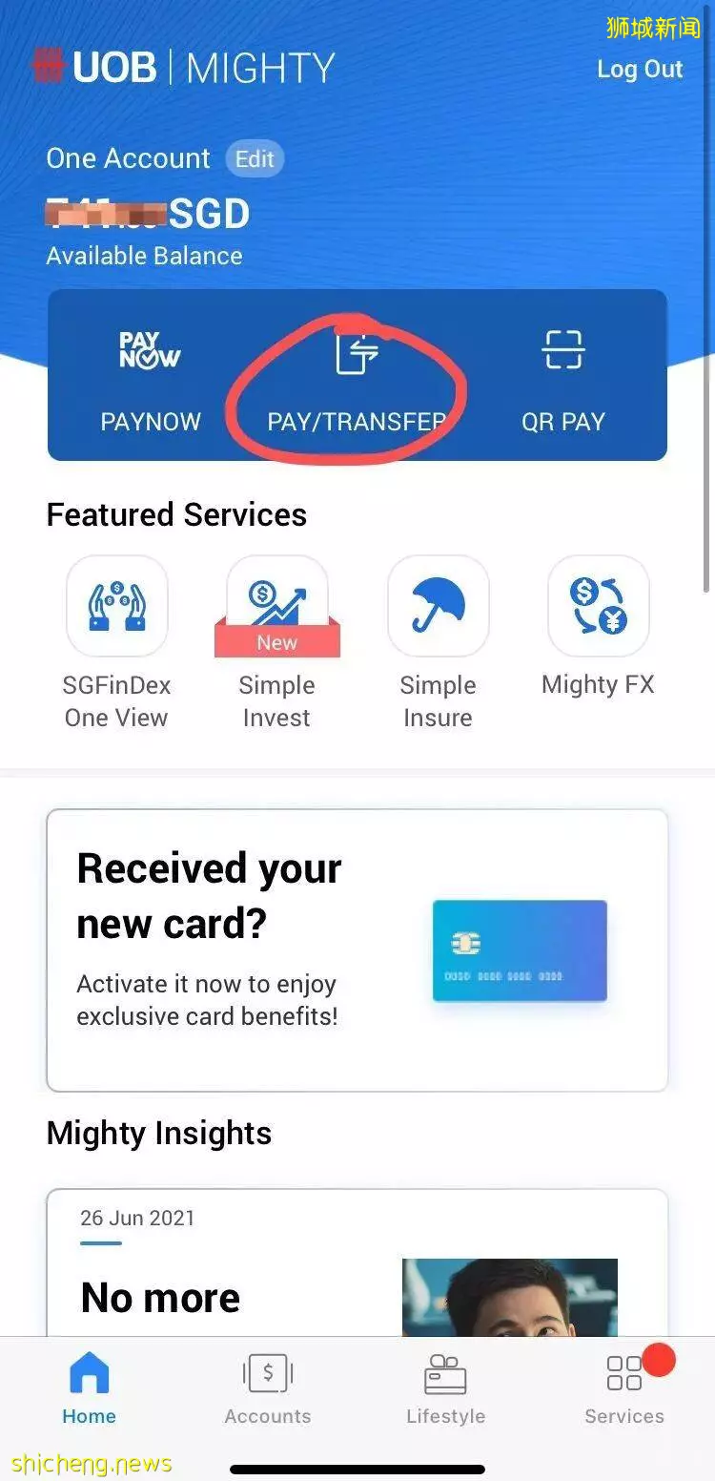
Task: Switch to the Home tab
Action: [89, 1388]
